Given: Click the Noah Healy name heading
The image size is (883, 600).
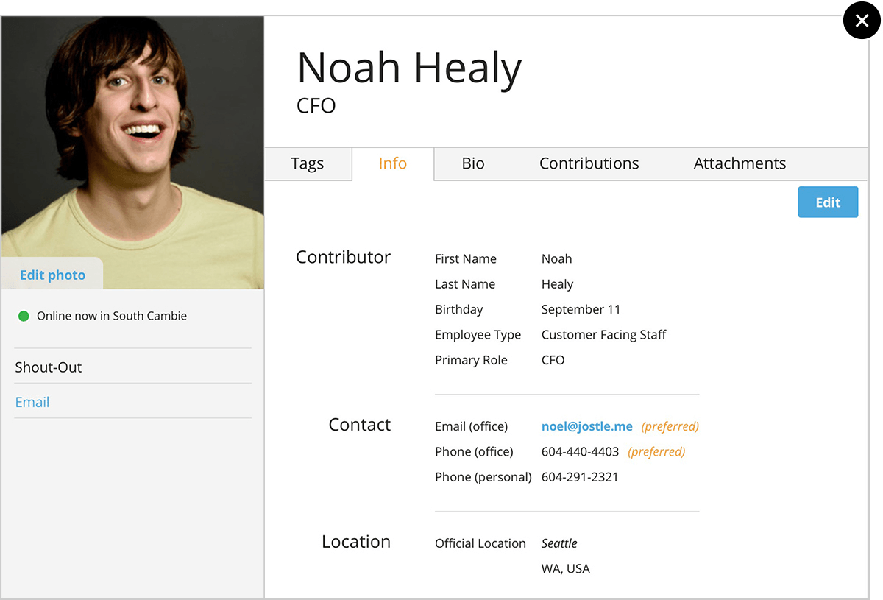Looking at the screenshot, I should coord(409,68).
